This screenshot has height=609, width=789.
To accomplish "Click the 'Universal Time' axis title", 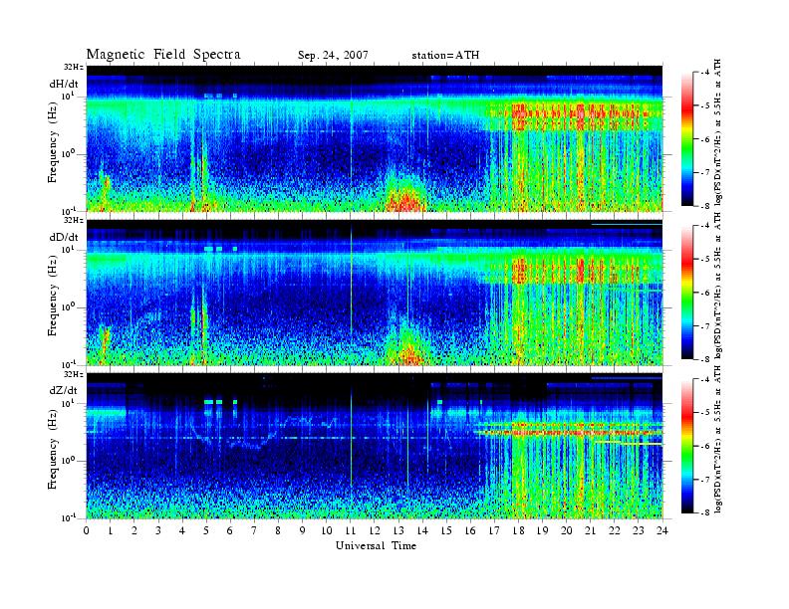I will click(376, 545).
